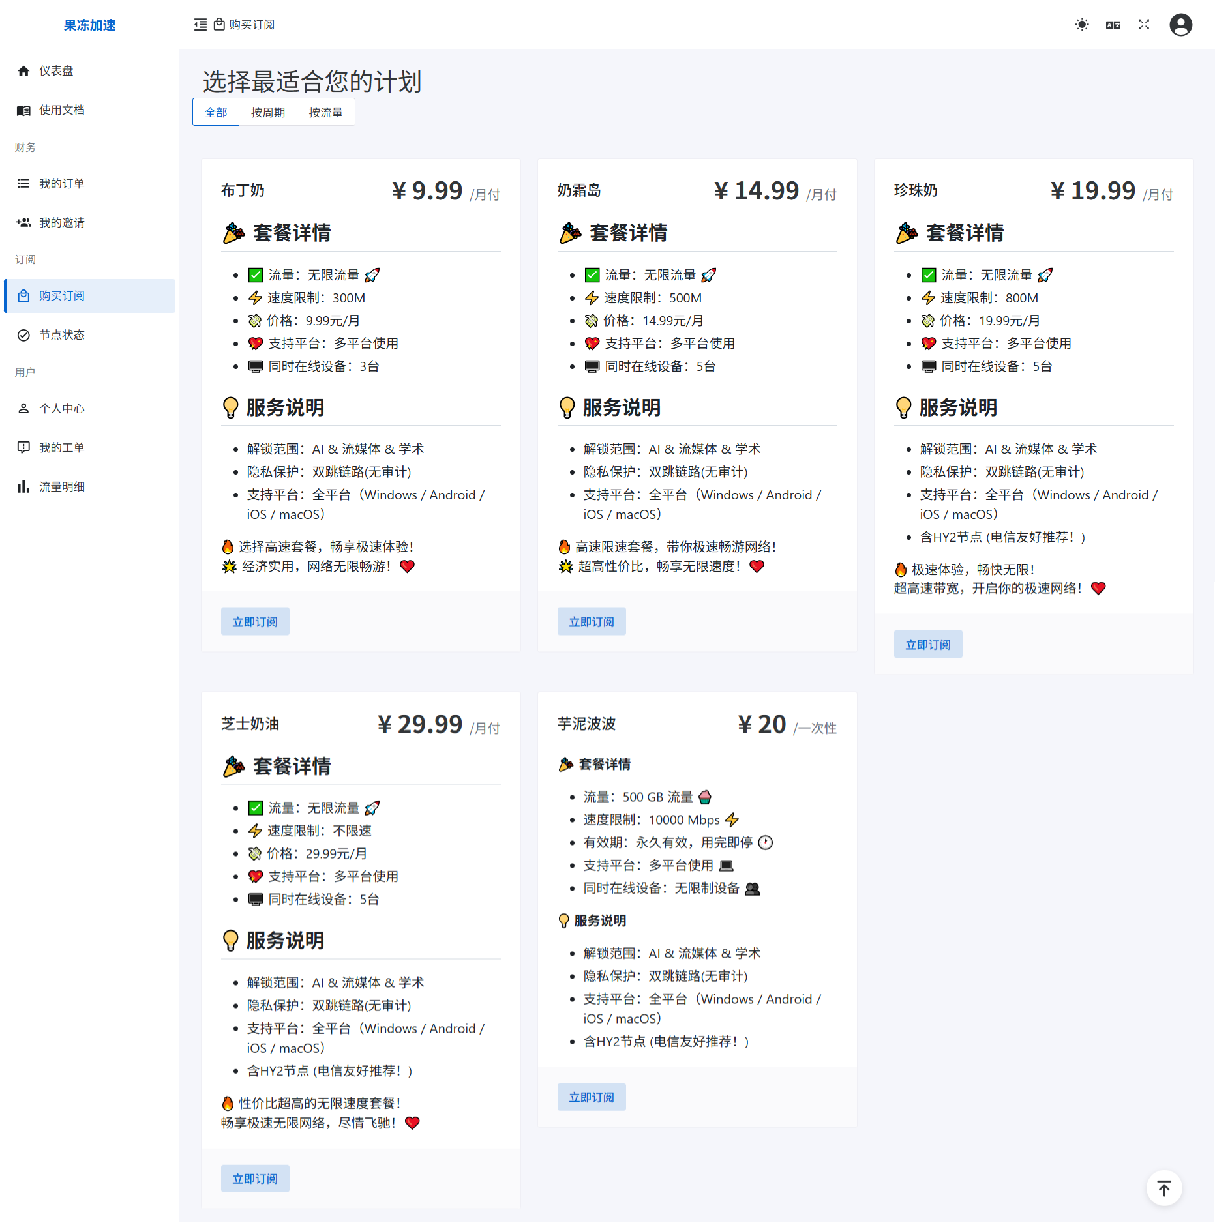Collapse the sidebar menu icon
Screen dimensions: 1215x1223
[200, 25]
